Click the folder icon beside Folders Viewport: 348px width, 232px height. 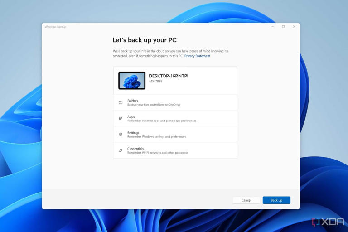(121, 103)
